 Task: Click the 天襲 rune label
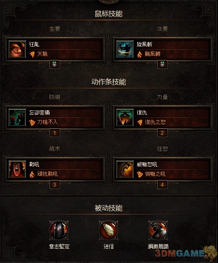coord(43,54)
